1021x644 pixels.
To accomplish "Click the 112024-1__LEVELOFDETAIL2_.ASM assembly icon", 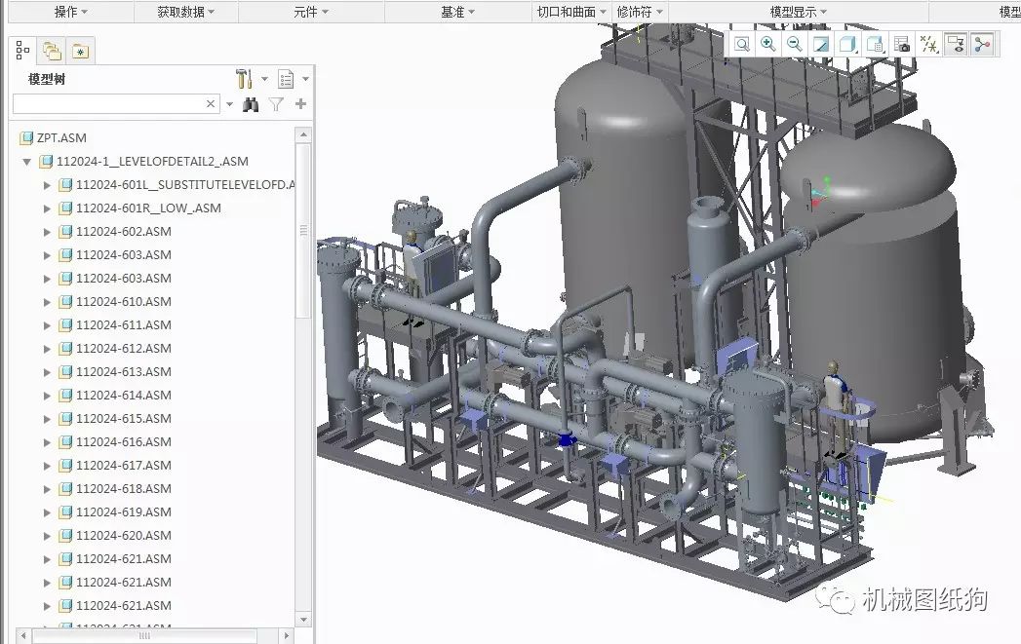I will pos(46,162).
